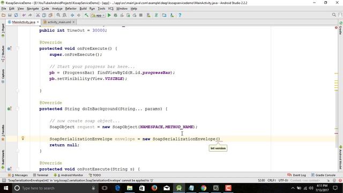Click the Undo arrow icon
This screenshot has height=193, width=343.
click(24, 15)
